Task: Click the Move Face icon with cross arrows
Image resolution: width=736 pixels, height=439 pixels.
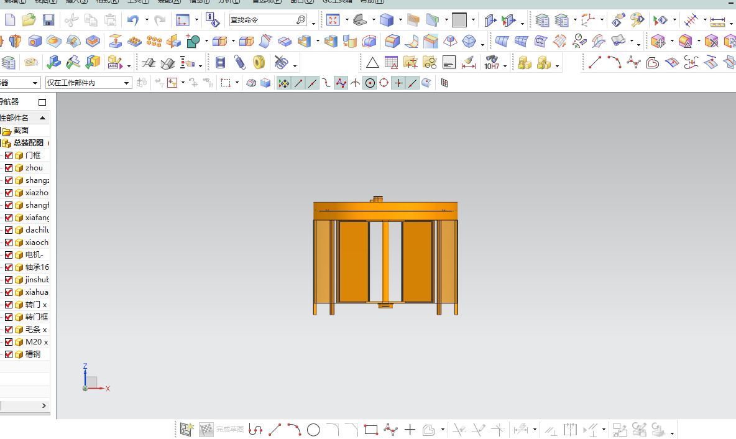Action: [658, 41]
